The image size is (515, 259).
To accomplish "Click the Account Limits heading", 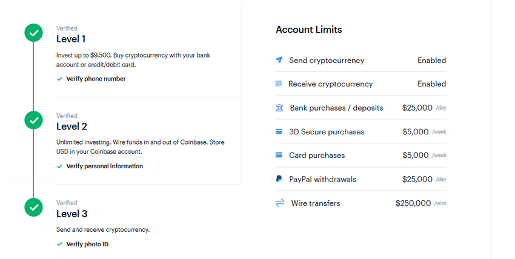I will (x=308, y=30).
